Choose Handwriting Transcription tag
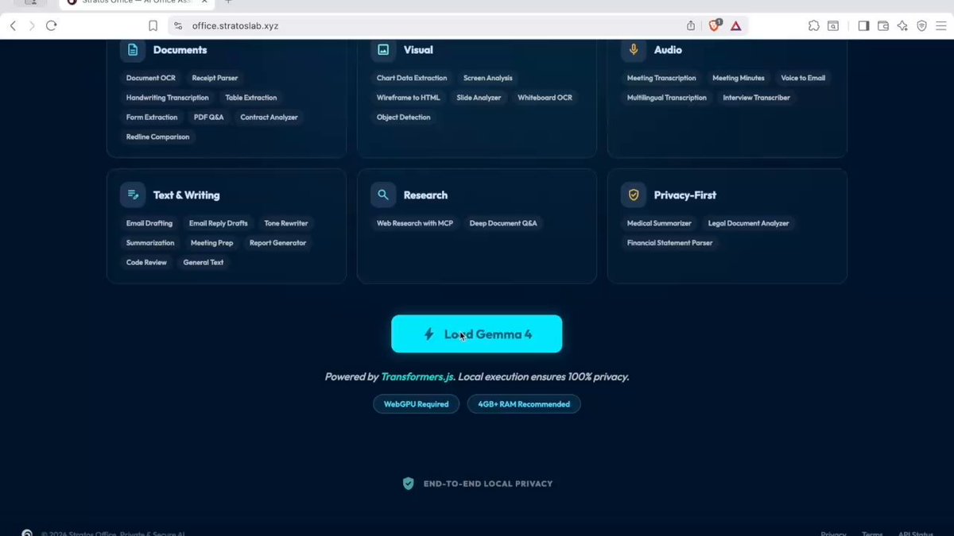This screenshot has height=536, width=954. pyautogui.click(x=167, y=98)
